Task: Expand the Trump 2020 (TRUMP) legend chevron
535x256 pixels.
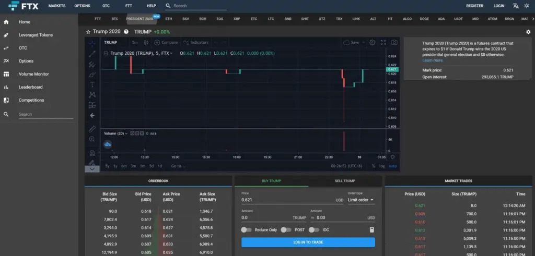Action: pos(171,54)
